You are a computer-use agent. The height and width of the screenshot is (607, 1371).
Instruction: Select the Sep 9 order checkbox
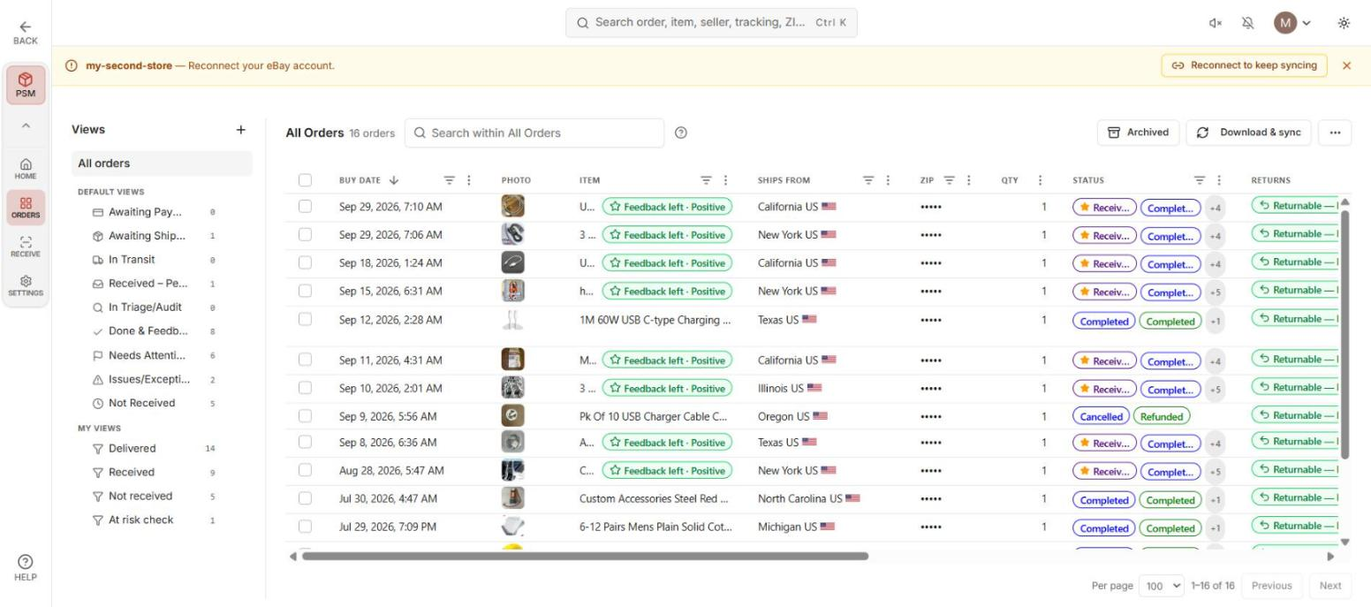(306, 416)
